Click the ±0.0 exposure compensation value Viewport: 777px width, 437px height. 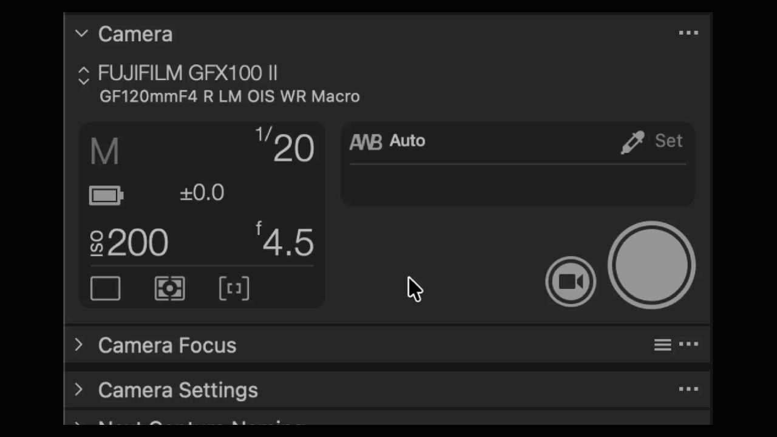tap(202, 193)
